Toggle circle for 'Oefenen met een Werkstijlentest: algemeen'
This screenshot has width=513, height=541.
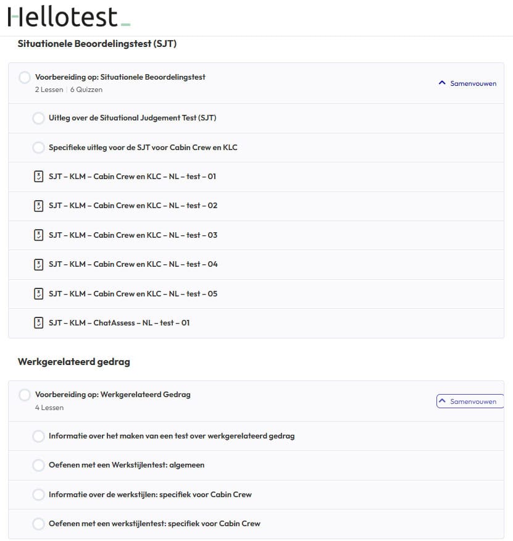click(x=38, y=465)
